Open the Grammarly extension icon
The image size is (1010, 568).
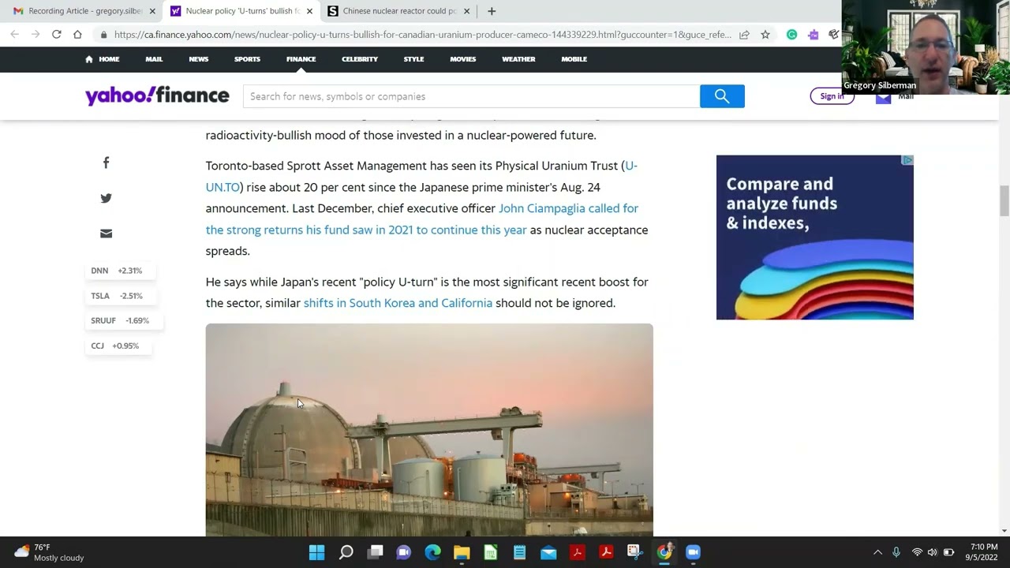(791, 35)
